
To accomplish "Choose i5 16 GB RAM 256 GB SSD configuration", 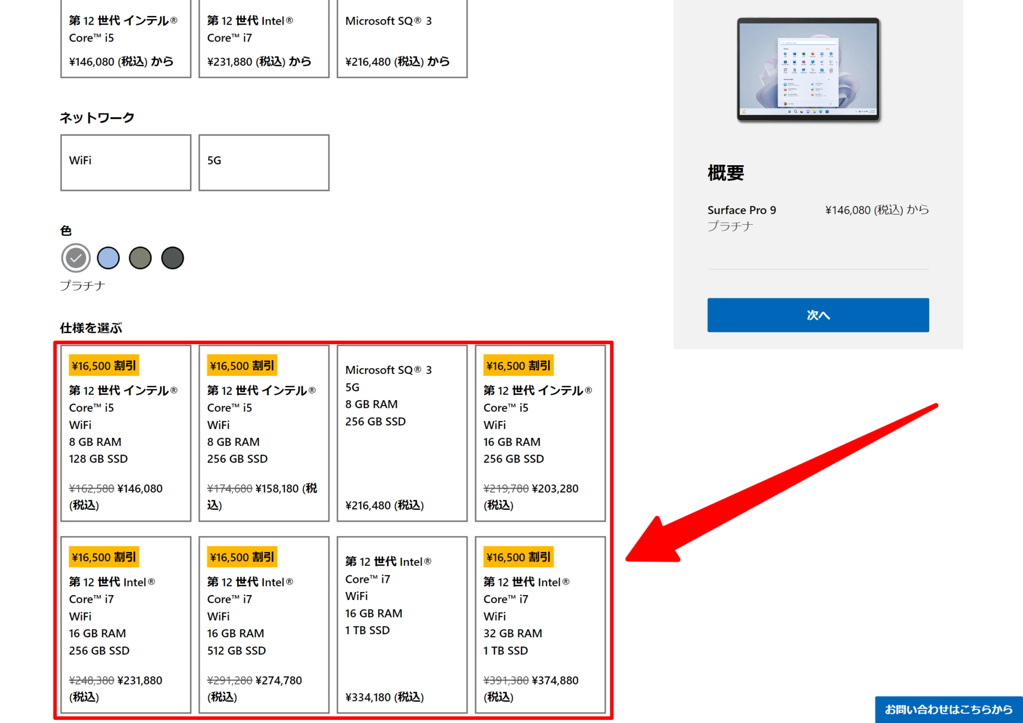I will [540, 433].
